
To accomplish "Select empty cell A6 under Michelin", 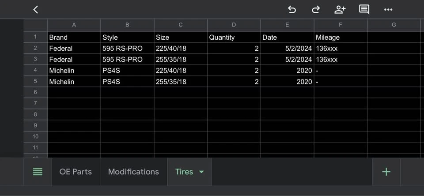I will (x=74, y=92).
